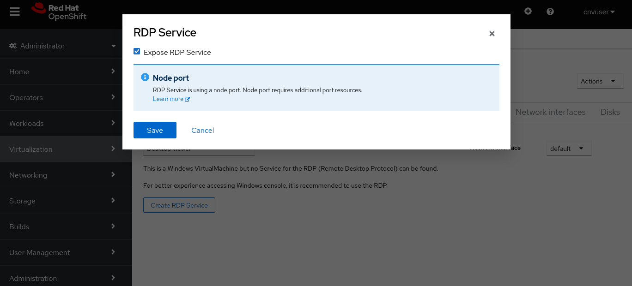Open the Actions dropdown menu

[600, 81]
